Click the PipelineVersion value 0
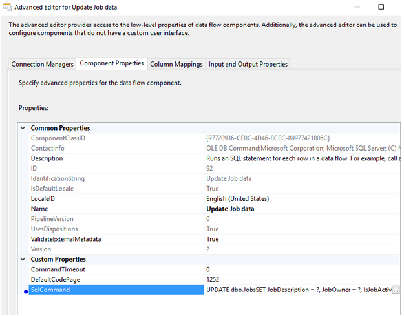The width and height of the screenshot is (404, 316). [x=208, y=218]
